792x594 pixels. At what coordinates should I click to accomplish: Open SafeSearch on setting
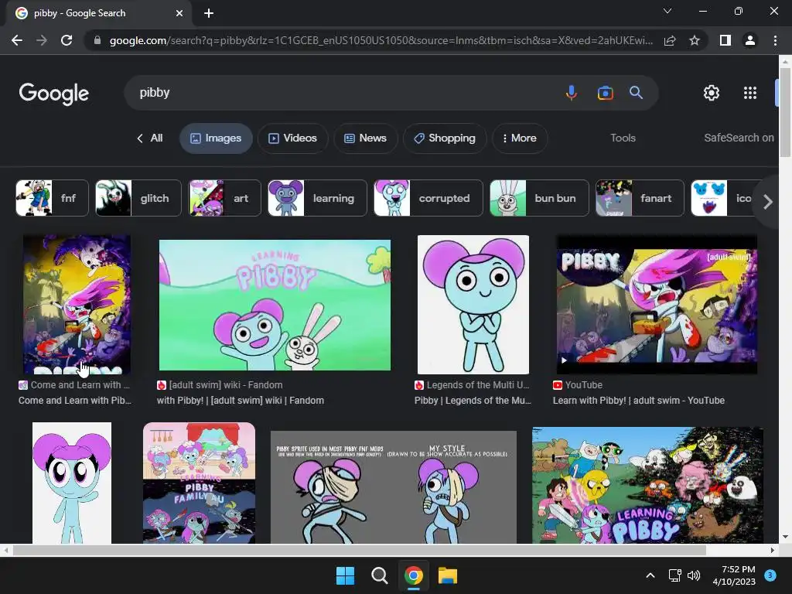739,138
